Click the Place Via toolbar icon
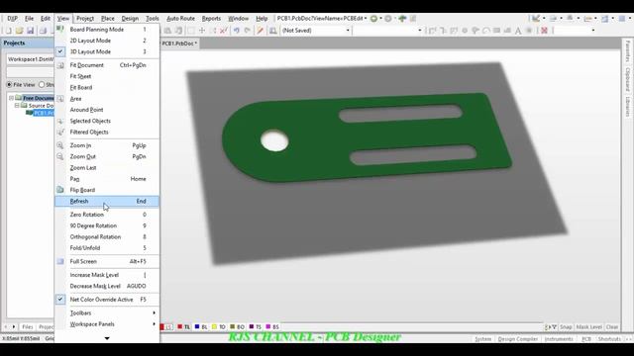 [465, 31]
